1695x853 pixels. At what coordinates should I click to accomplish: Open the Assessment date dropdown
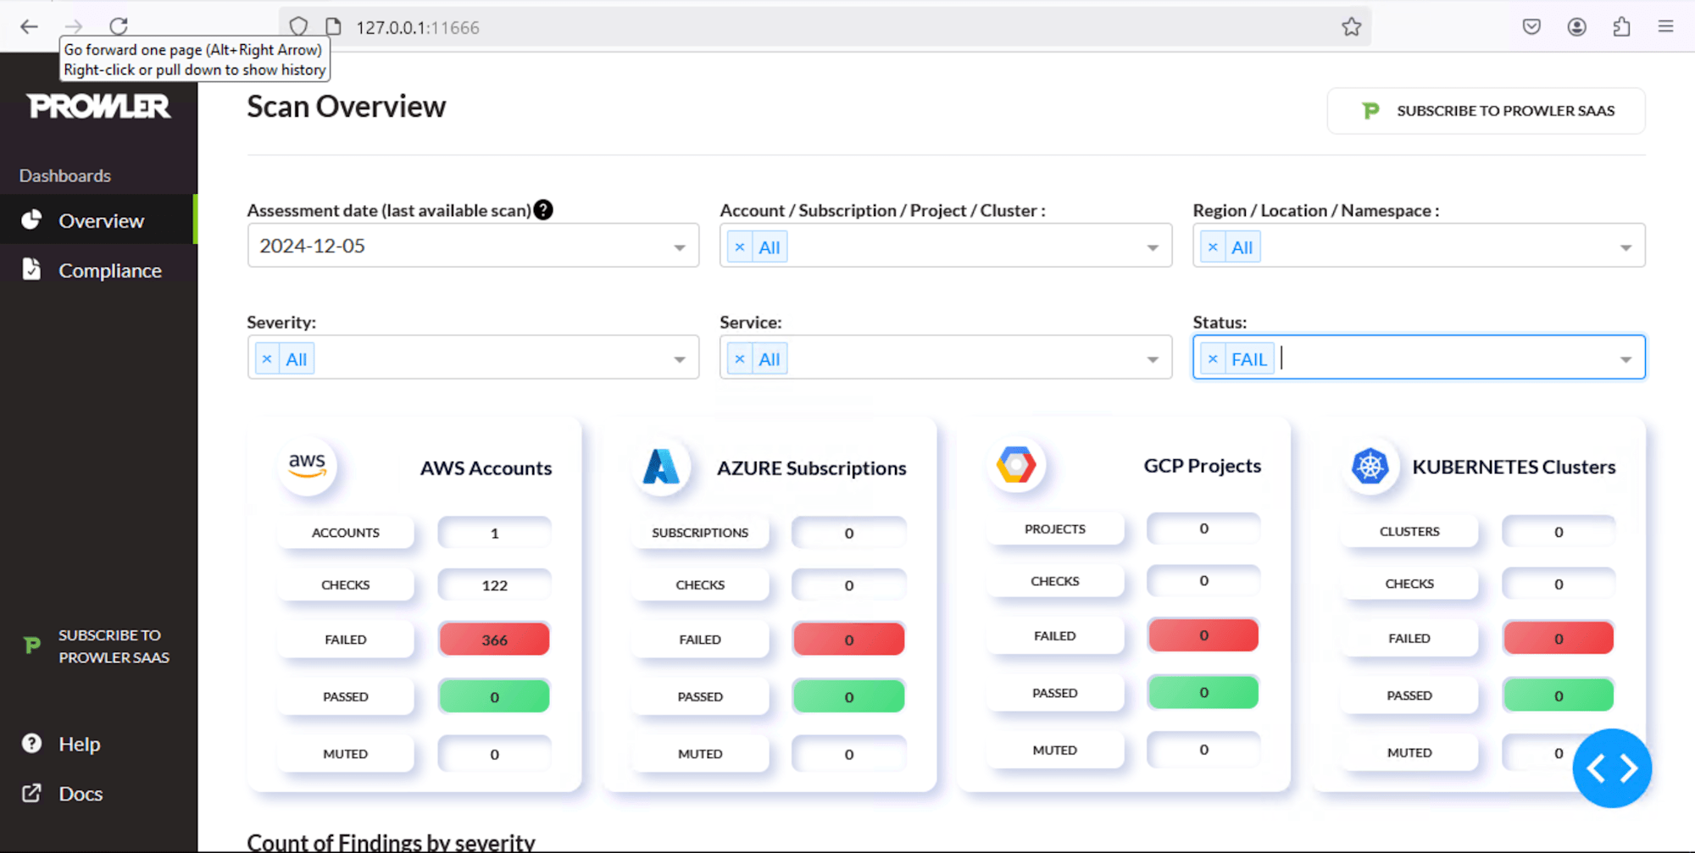click(473, 246)
